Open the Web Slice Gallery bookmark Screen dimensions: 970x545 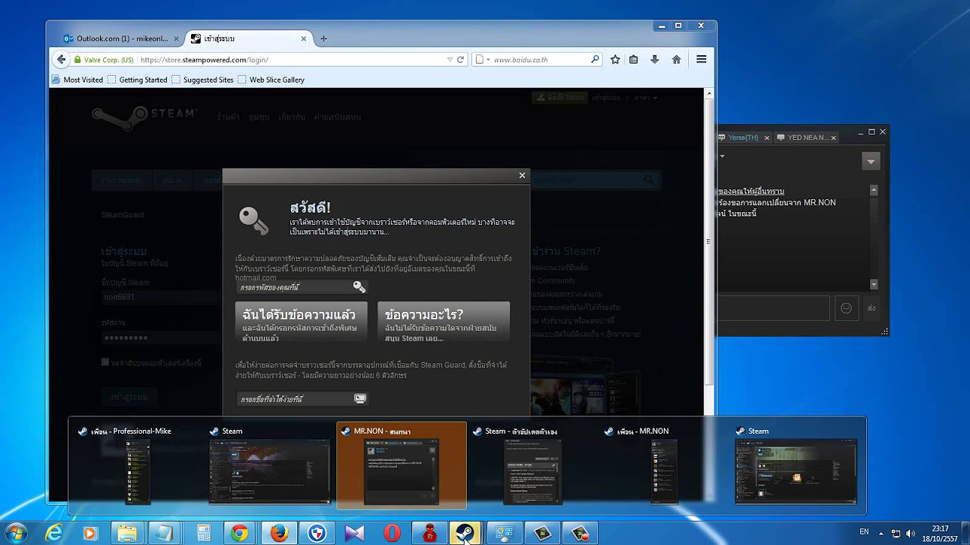(271, 79)
